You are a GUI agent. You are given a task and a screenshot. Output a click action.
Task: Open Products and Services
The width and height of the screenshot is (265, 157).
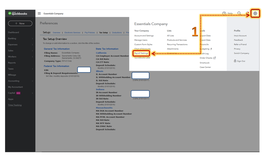[x=177, y=40]
